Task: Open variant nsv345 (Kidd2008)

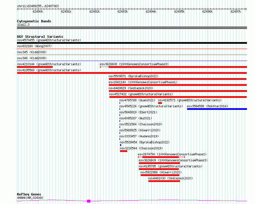Action: [x=32, y=52]
